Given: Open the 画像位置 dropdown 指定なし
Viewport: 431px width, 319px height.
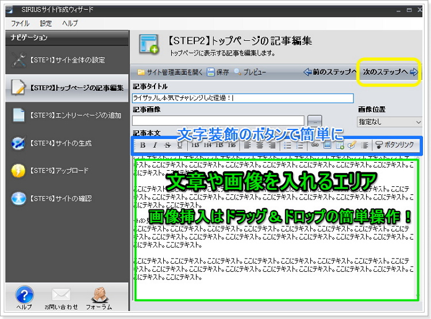Looking at the screenshot, I should tap(390, 122).
